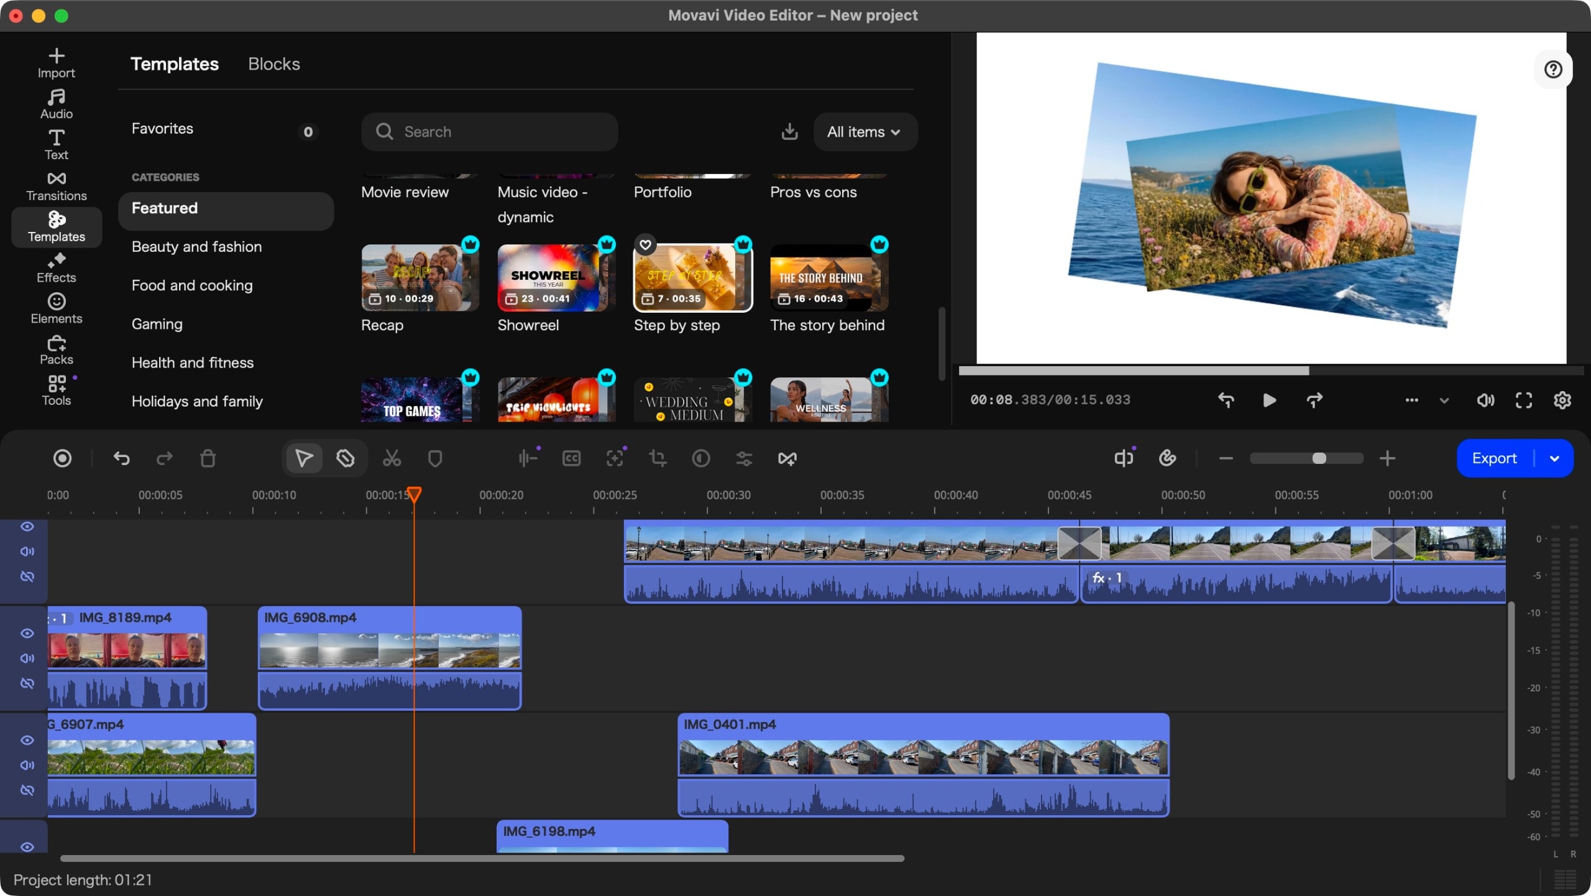This screenshot has height=896, width=1591.
Task: Open the crop tool
Action: [658, 459]
